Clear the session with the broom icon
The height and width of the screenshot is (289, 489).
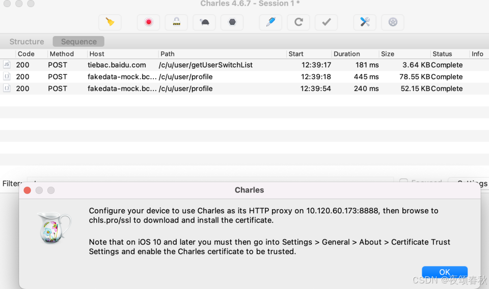(x=110, y=22)
